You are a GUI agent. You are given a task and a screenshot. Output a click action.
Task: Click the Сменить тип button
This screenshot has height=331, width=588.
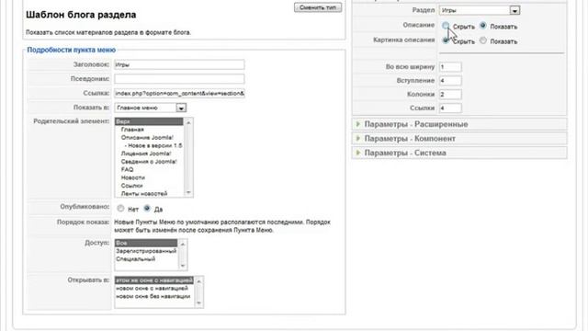coord(318,7)
